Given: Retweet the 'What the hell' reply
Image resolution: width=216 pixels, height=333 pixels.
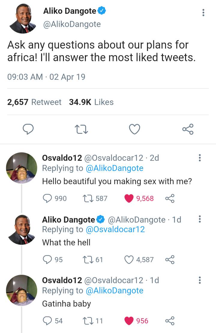Looking at the screenshot, I should pyautogui.click(x=86, y=259).
